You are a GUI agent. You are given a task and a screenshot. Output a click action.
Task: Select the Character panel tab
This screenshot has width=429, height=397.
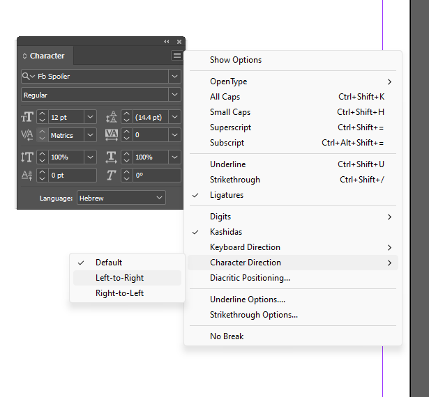[46, 56]
